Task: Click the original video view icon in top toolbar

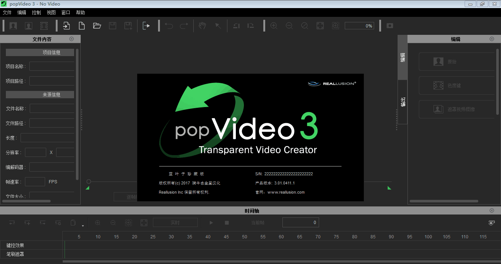Action: click(x=13, y=26)
